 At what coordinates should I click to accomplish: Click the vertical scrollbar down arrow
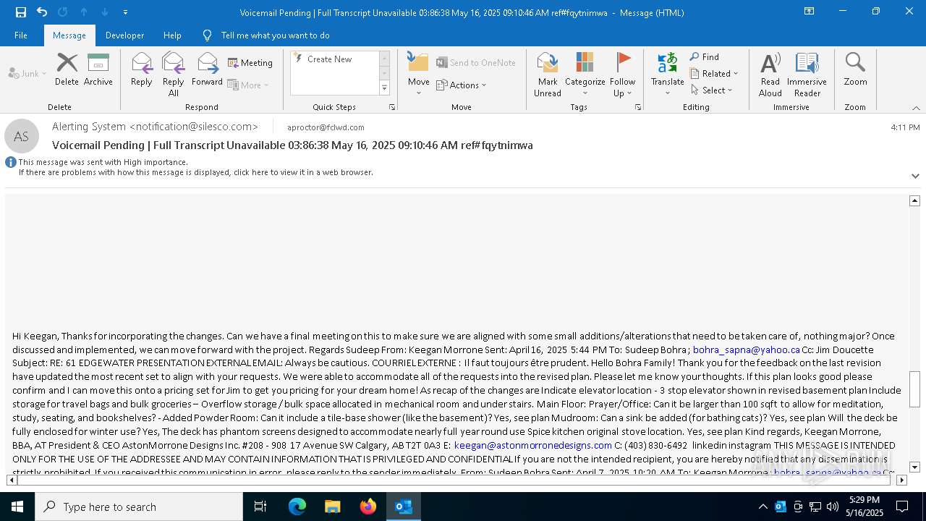tap(914, 467)
